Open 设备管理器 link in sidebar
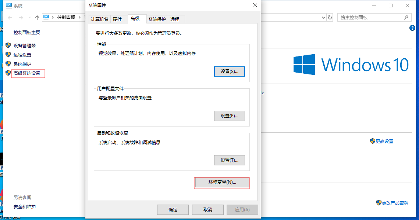 [25, 45]
